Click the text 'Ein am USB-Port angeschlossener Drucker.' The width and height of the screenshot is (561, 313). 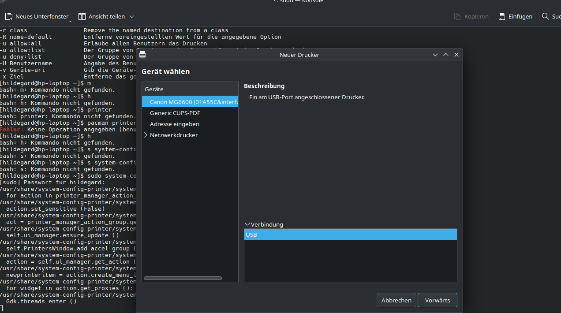[307, 97]
